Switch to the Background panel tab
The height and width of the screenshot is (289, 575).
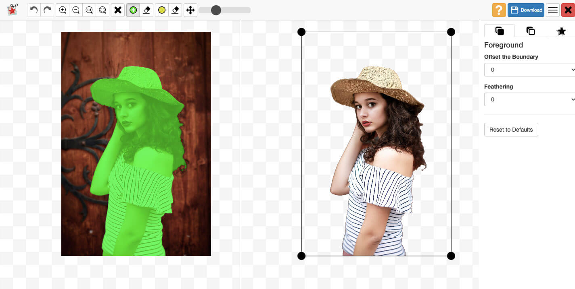[x=531, y=30]
